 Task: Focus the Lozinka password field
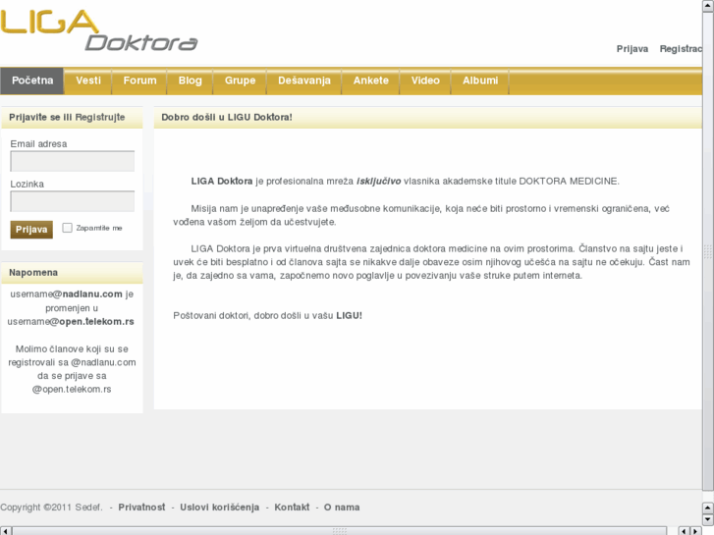[73, 201]
